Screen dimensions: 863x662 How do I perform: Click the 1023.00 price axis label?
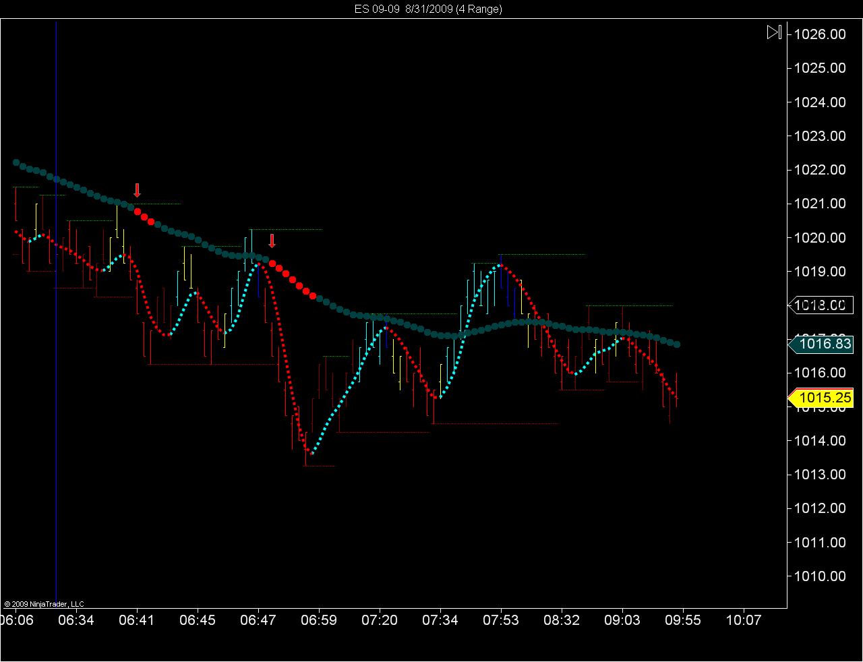pos(820,136)
